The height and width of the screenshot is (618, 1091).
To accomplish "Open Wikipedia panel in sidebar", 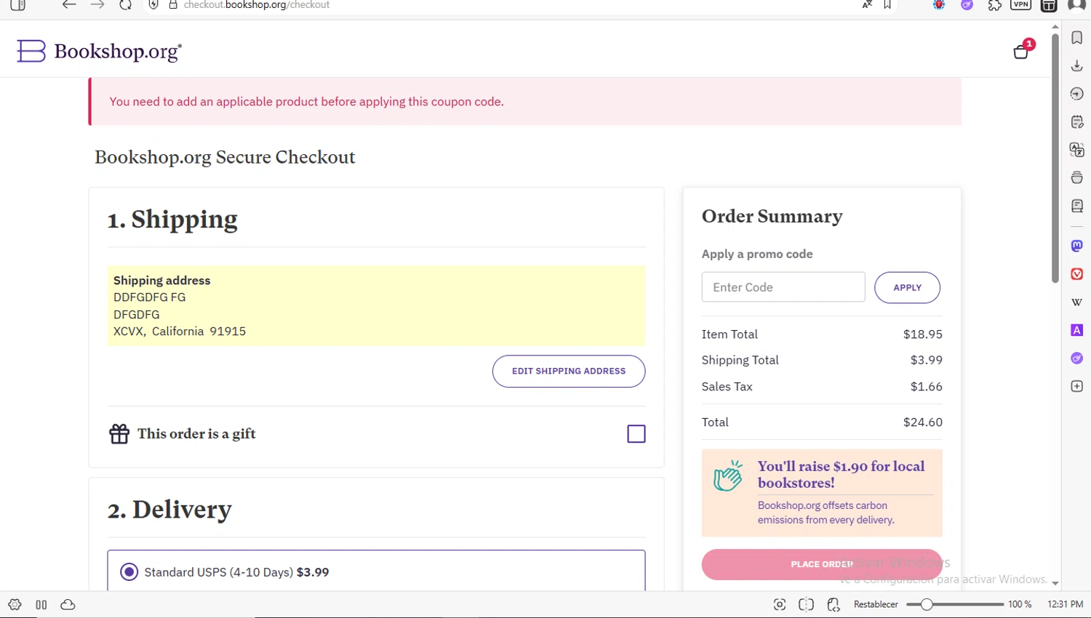I will pyautogui.click(x=1077, y=302).
